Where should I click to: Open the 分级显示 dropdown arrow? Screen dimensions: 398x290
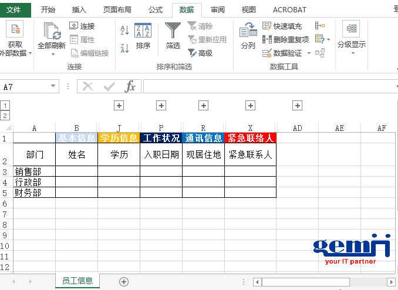click(x=353, y=53)
